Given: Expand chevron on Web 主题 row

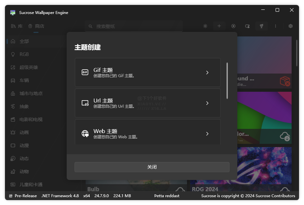Looking at the screenshot, I should (x=207, y=134).
